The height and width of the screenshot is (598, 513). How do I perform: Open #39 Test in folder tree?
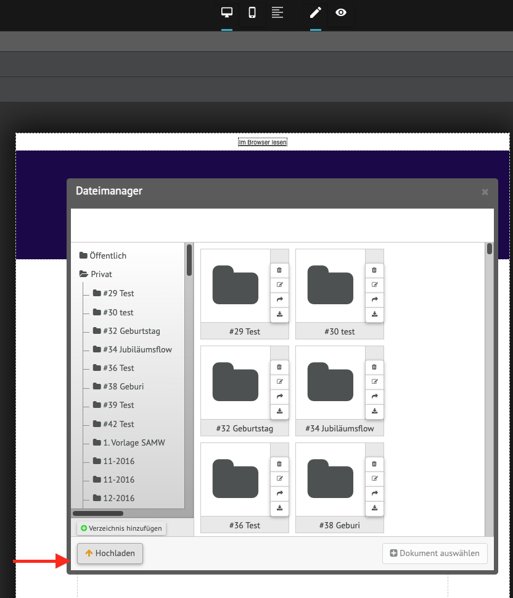[x=113, y=405]
